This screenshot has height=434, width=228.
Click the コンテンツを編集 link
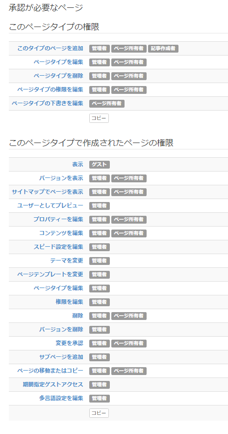(61, 233)
